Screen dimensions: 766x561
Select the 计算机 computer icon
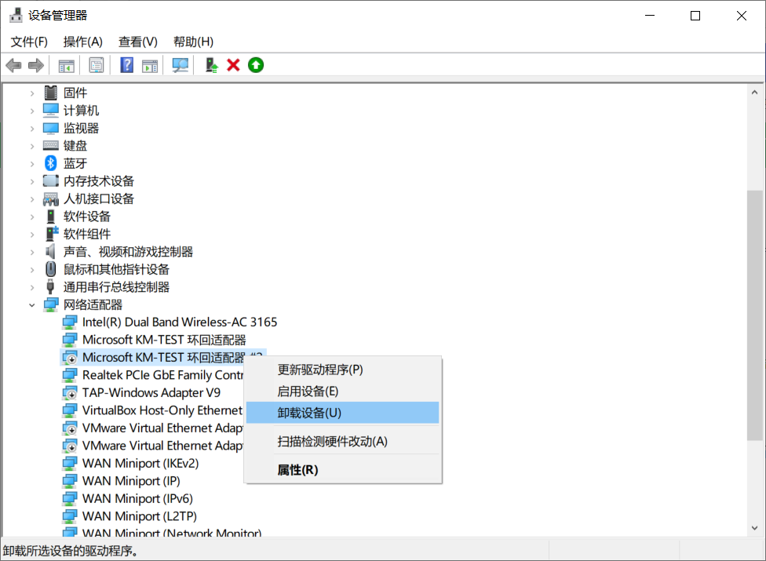click(51, 111)
